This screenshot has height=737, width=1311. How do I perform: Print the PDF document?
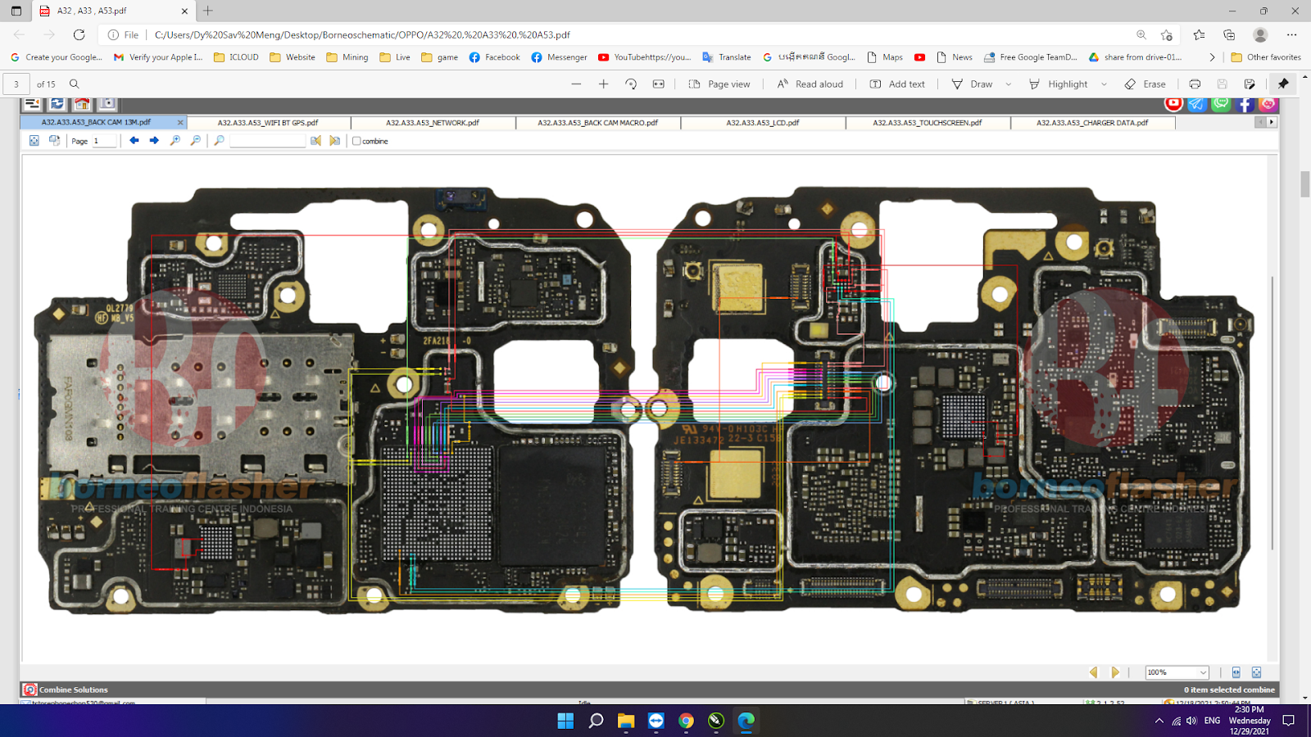(x=1195, y=84)
